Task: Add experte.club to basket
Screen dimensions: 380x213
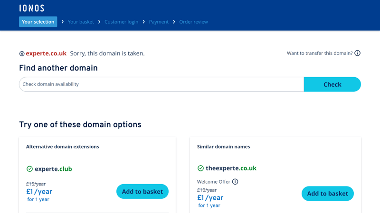Action: (142, 192)
